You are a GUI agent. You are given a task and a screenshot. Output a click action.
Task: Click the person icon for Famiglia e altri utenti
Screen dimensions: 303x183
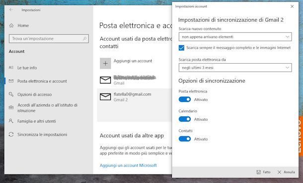[11, 121]
